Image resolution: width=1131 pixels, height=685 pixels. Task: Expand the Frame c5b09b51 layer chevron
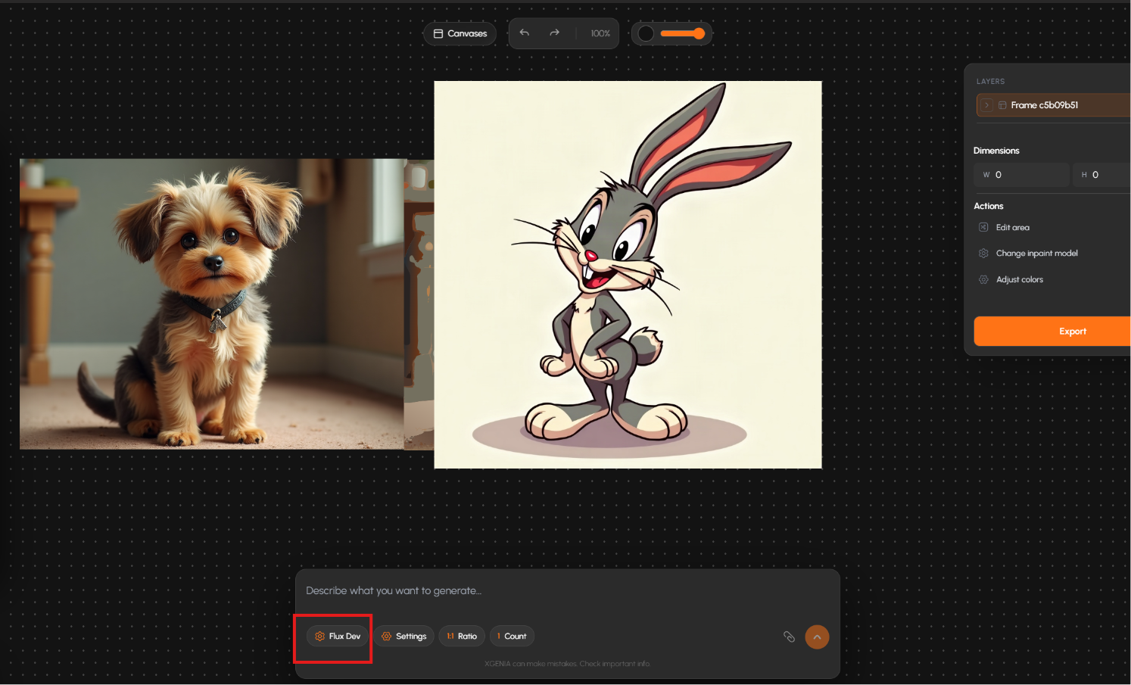(x=987, y=105)
